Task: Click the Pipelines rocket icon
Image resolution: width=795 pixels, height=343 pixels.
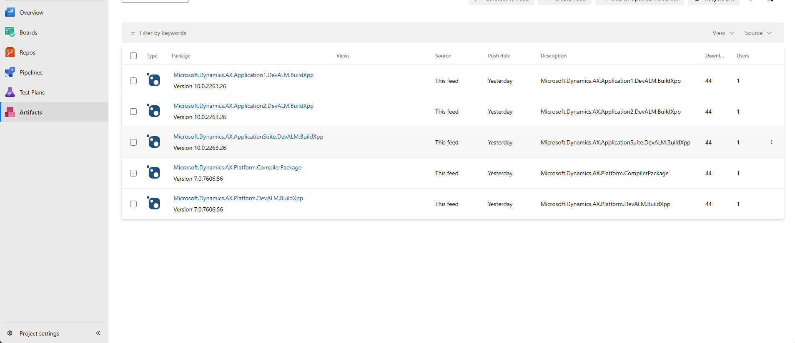Action: tap(10, 72)
